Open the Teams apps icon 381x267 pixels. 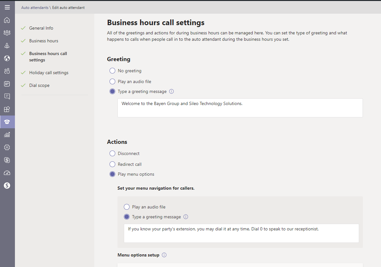point(7,109)
